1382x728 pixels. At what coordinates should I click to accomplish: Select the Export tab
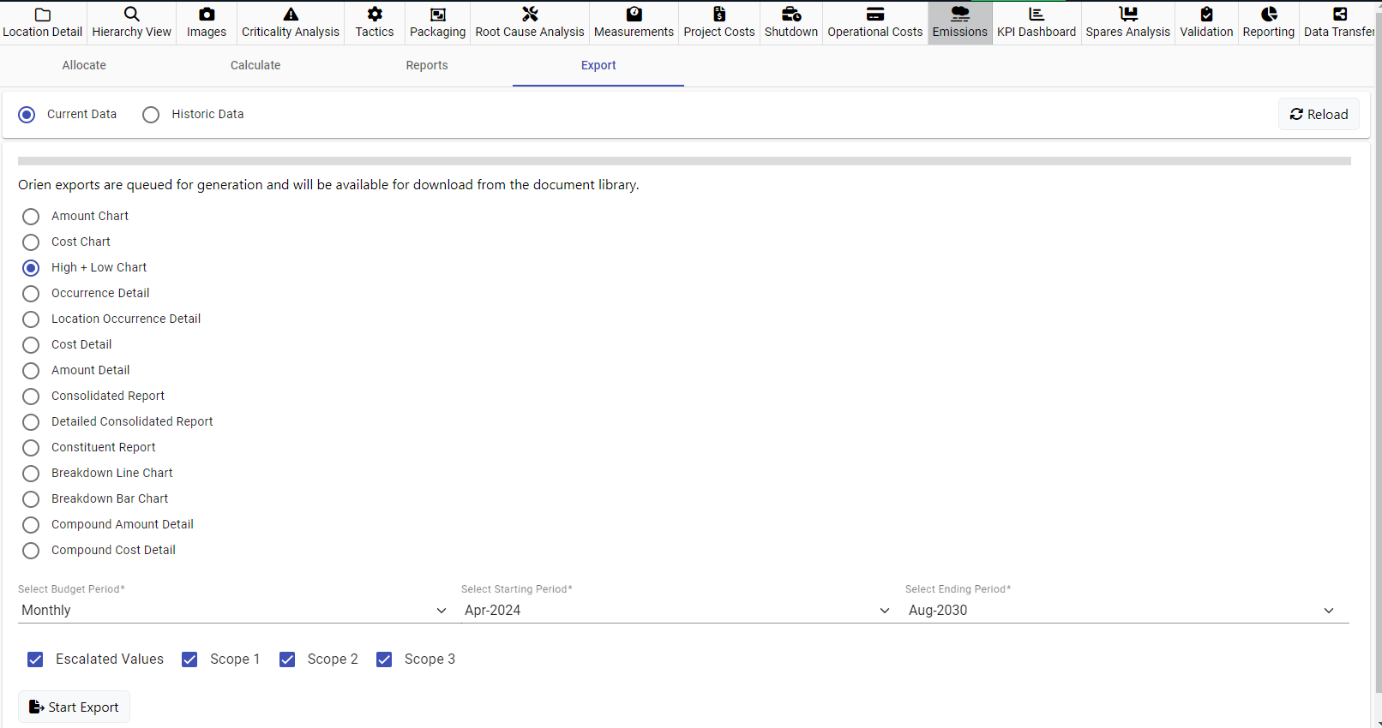[598, 65]
